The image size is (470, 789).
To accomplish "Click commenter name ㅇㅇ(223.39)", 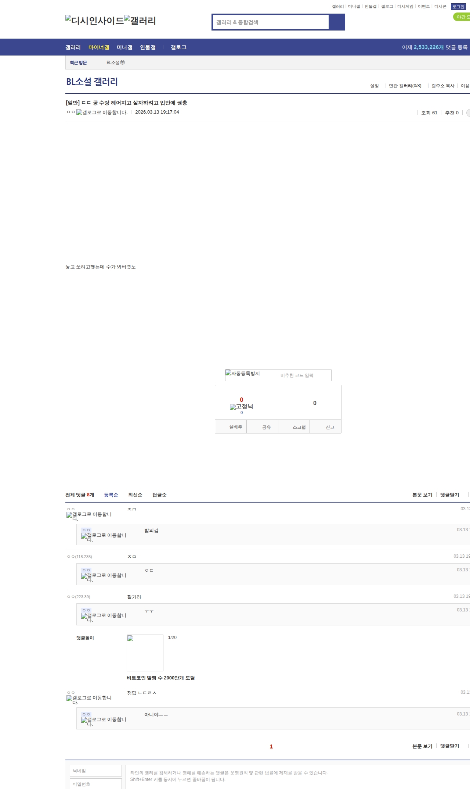I will click(x=79, y=597).
